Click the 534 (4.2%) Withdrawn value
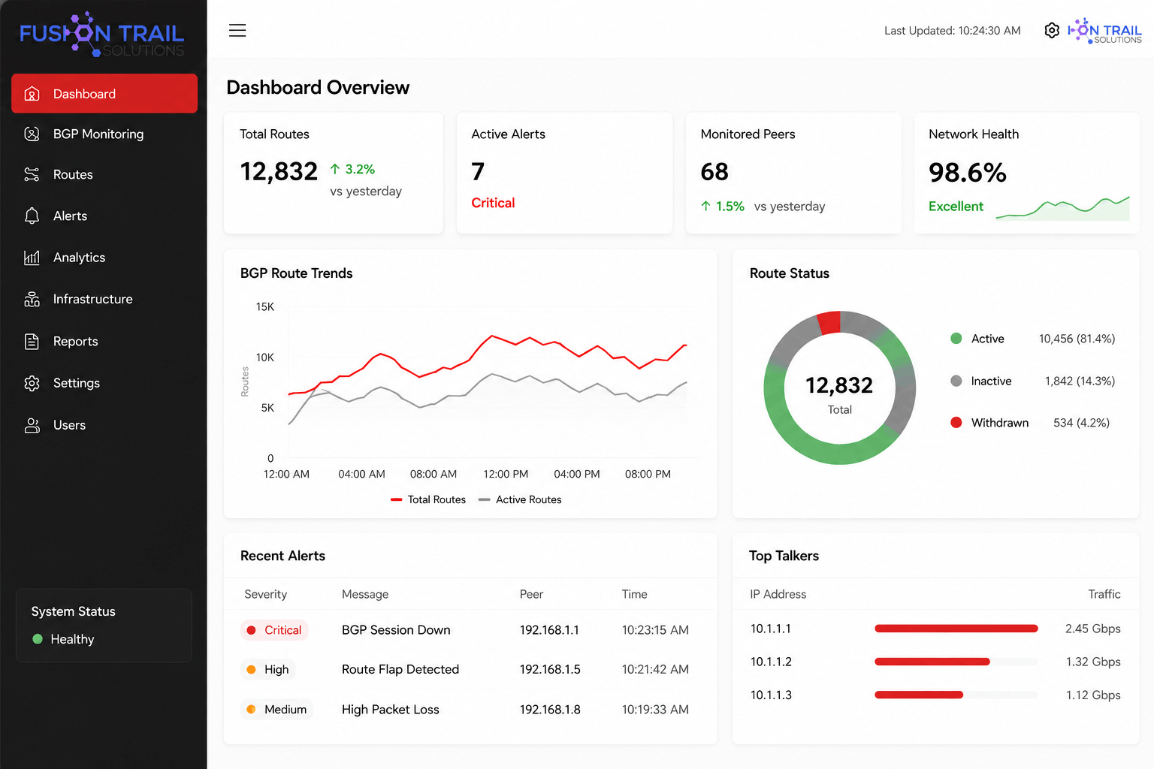Viewport: 1154px width, 769px height. click(1081, 423)
